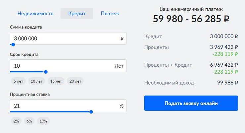Screen dimensions: 245x133
Task: Click the Сумма кредита input field
Action: (68, 38)
